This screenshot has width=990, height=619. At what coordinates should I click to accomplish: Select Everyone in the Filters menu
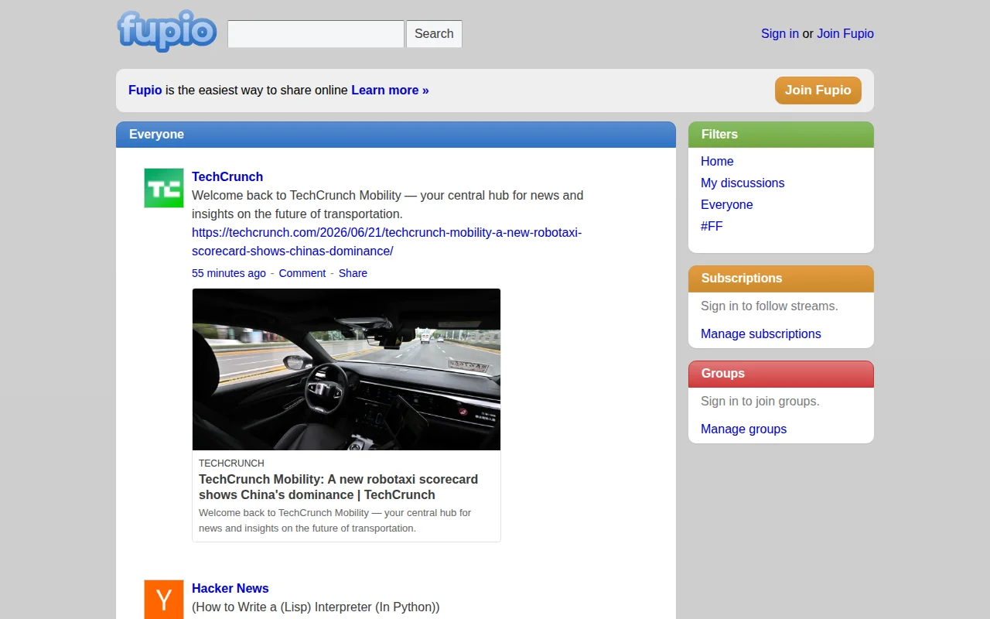(x=727, y=204)
